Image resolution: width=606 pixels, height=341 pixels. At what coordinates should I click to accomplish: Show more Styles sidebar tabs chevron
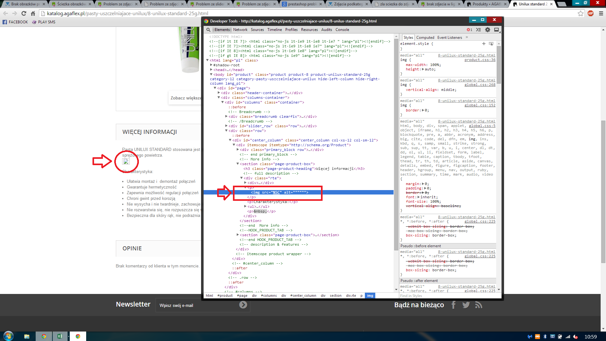pyautogui.click(x=467, y=37)
